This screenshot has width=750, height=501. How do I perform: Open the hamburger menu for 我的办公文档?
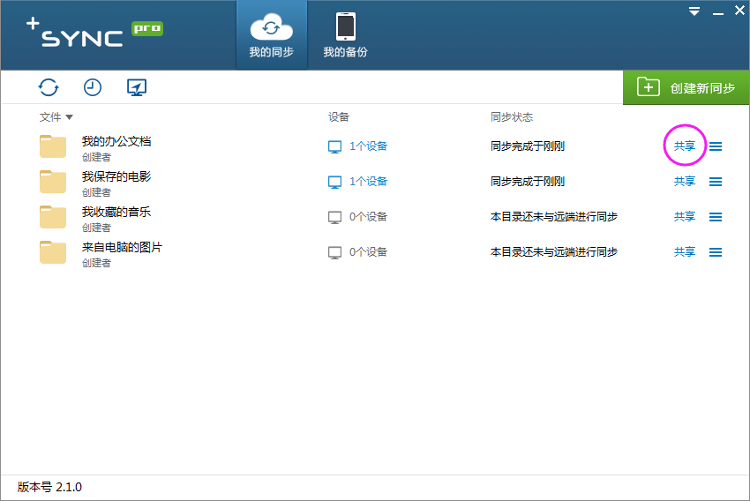point(716,146)
